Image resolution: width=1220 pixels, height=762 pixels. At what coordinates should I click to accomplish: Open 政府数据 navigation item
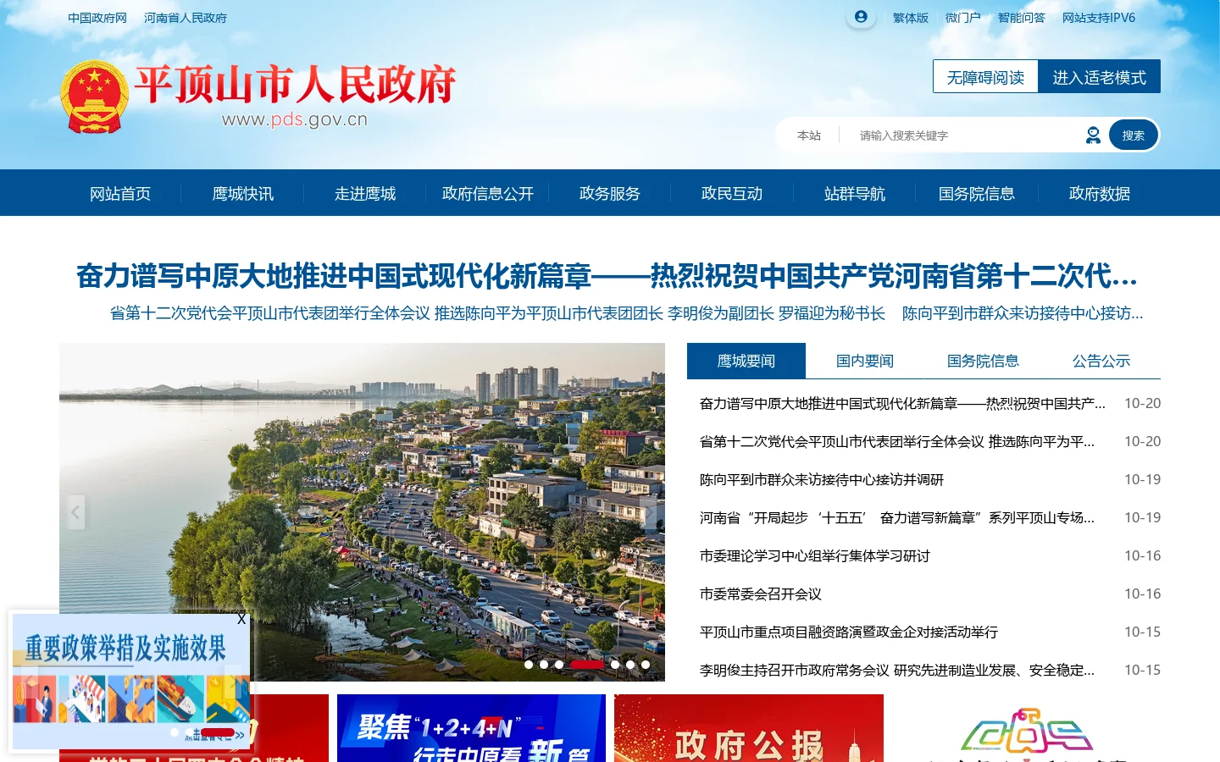(1100, 194)
